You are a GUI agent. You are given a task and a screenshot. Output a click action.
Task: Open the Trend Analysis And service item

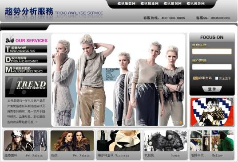(26, 49)
